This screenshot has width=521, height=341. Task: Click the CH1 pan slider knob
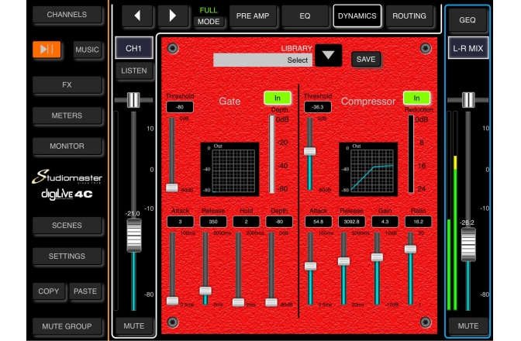[x=133, y=100]
